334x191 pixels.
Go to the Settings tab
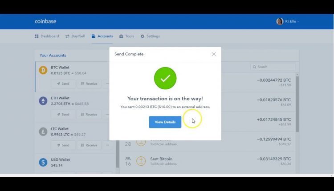click(150, 36)
